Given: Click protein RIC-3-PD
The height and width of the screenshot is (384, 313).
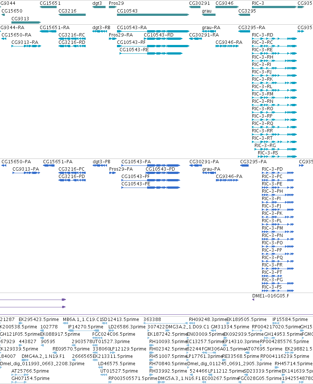Looking at the screenshot, I should click(273, 169).
